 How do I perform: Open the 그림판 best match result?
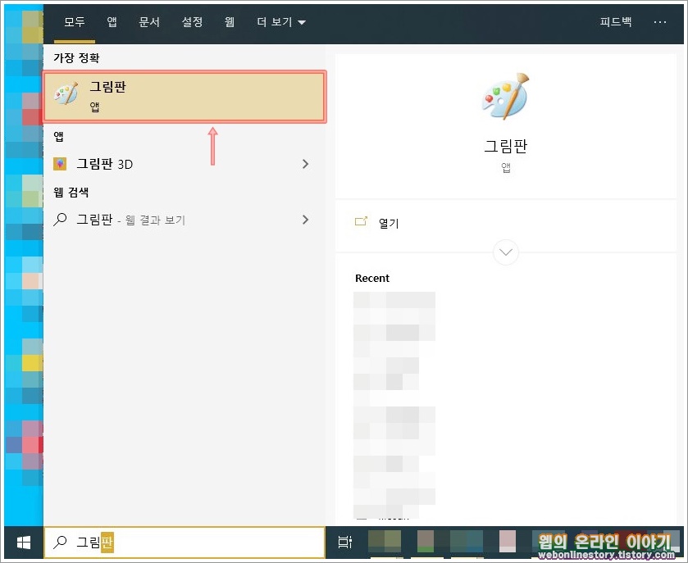(x=185, y=97)
